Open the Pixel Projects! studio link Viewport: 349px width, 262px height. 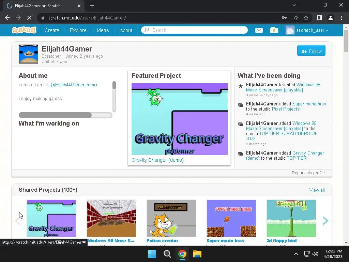286,109
